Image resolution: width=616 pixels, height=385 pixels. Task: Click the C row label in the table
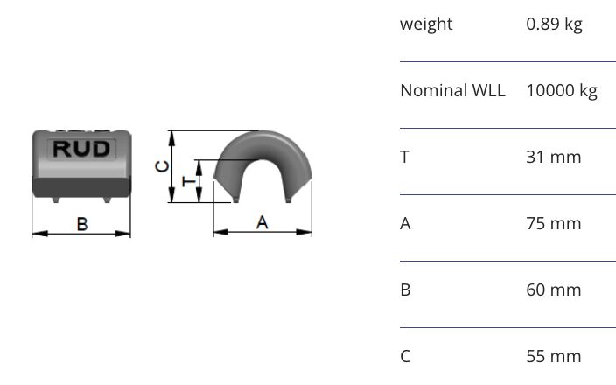click(x=405, y=356)
